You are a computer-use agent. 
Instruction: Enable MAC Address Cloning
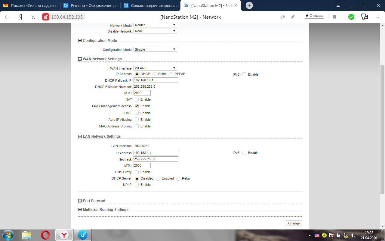137,126
